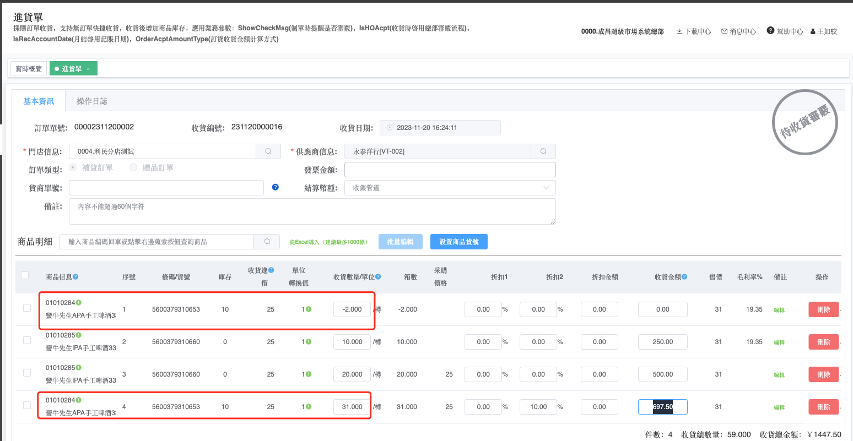Toggle the select-all checkbox in table header
The height and width of the screenshot is (441, 853).
[25, 275]
